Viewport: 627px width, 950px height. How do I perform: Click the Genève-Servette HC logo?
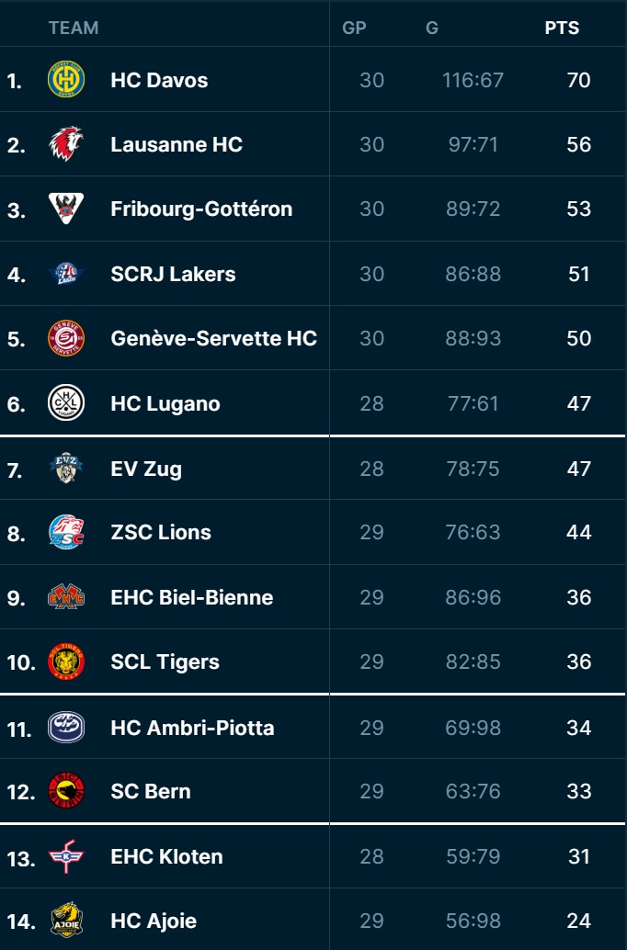click(66, 338)
